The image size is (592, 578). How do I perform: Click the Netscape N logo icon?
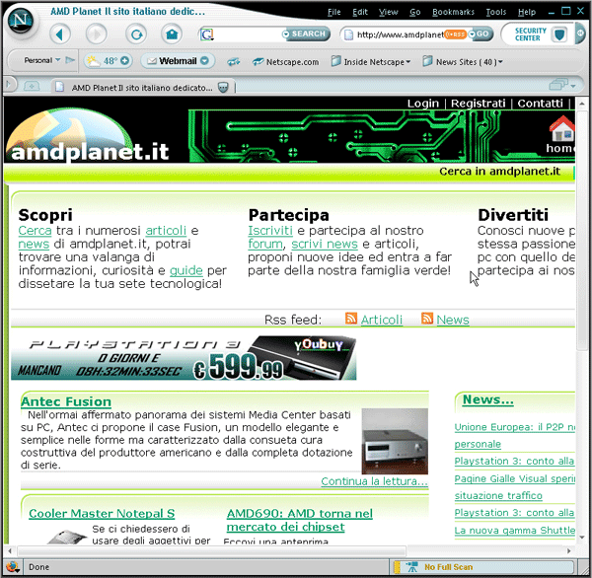[x=21, y=20]
